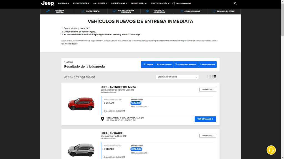Toggle Comparar for Avenger Altitude ICE
The height and width of the screenshot is (159, 284).
point(207,136)
